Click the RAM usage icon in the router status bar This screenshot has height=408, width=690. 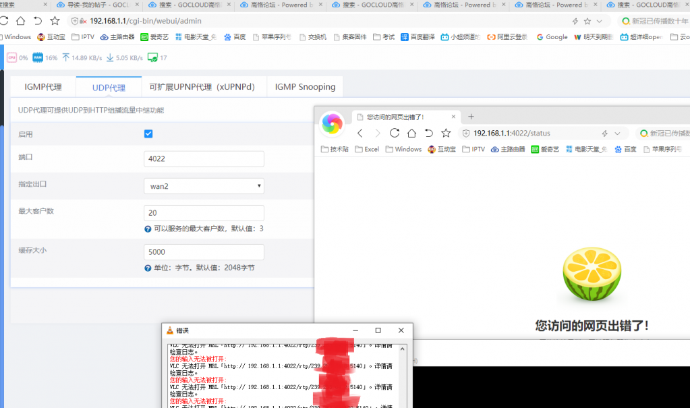[x=38, y=58]
